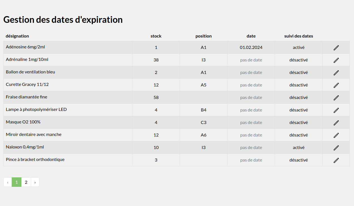This screenshot has height=206, width=354.
Task: Click the activé status for Naloxon
Action: point(298,148)
